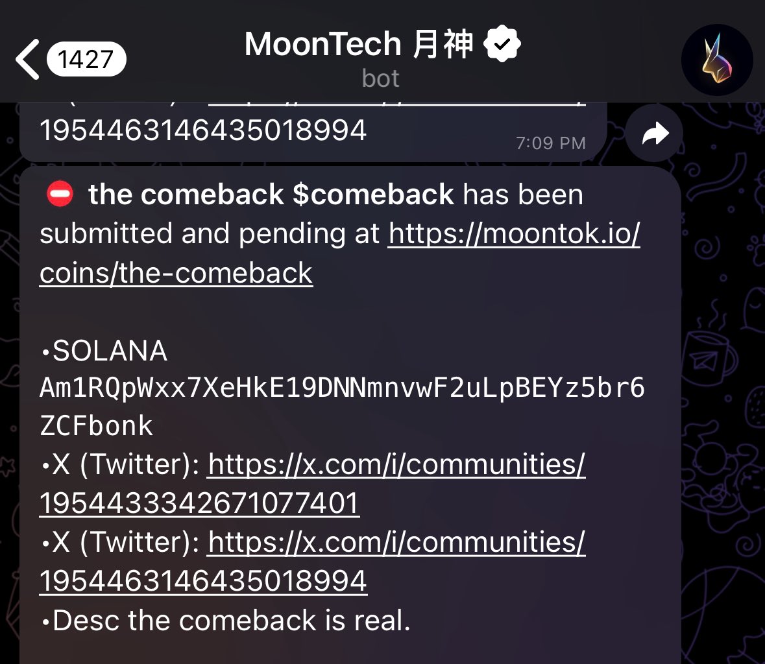The image size is (765, 664).
Task: Open the MoonTech bot rabbit avatar
Action: (x=717, y=60)
